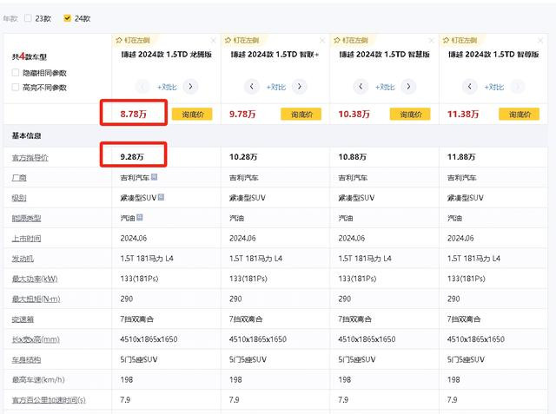Click the 基本信息 section header
The height and width of the screenshot is (414, 556).
pos(27,135)
